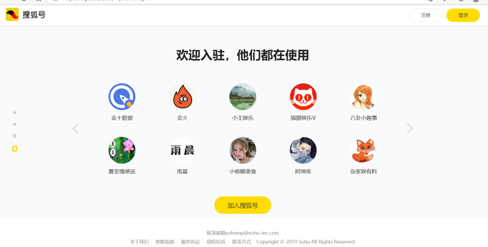
Task: Click the 加入搜狐号 join button
Action: [243, 205]
